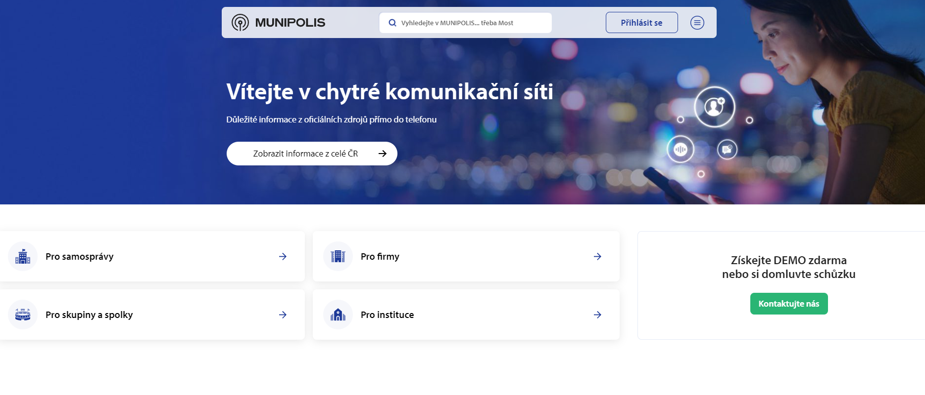The image size is (925, 395).
Task: Click the MUNIPOLIS wordmark text
Action: click(x=290, y=23)
